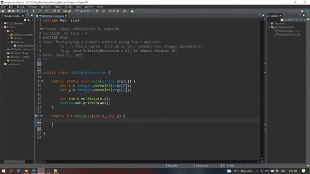Open the Run menu
The image size is (310, 174).
79,6
